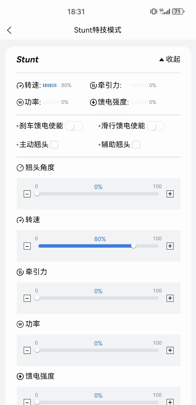The image size is (196, 405).
Task: Click the lightning icon beside 馈电强度 section header
Action: click(20, 376)
